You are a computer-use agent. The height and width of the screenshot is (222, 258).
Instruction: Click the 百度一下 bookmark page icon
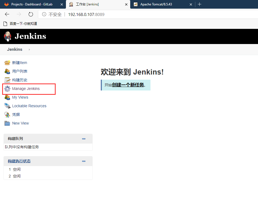pyautogui.click(x=5, y=24)
